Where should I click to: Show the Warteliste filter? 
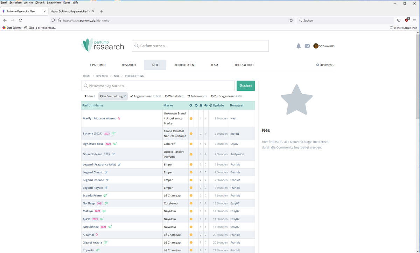click(174, 96)
